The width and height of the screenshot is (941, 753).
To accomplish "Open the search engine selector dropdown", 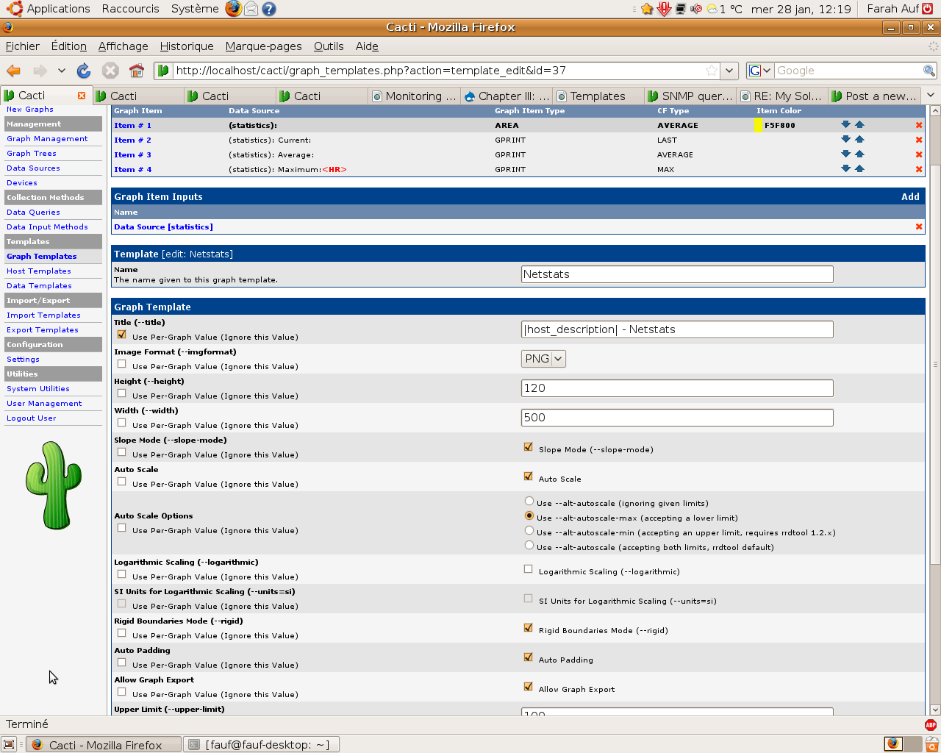I will click(x=761, y=71).
